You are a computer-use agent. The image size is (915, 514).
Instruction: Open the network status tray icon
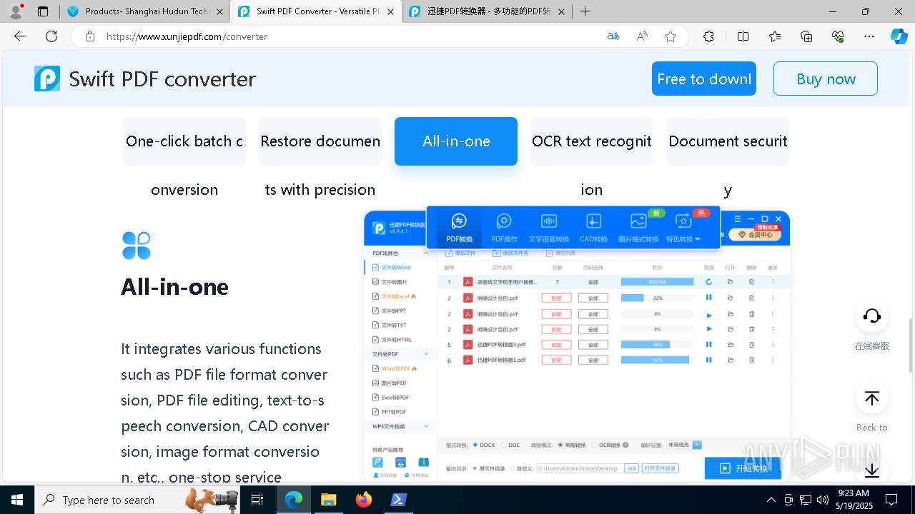coord(806,500)
